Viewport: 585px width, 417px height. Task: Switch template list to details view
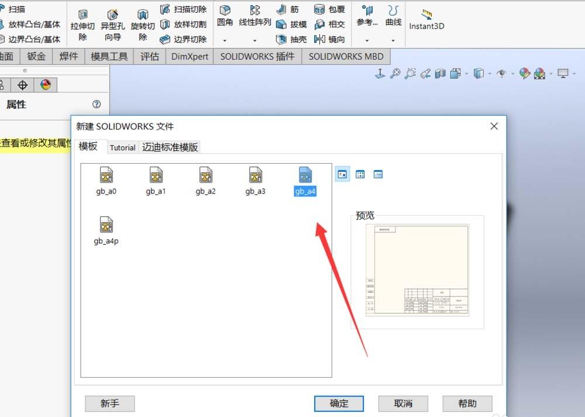[377, 174]
